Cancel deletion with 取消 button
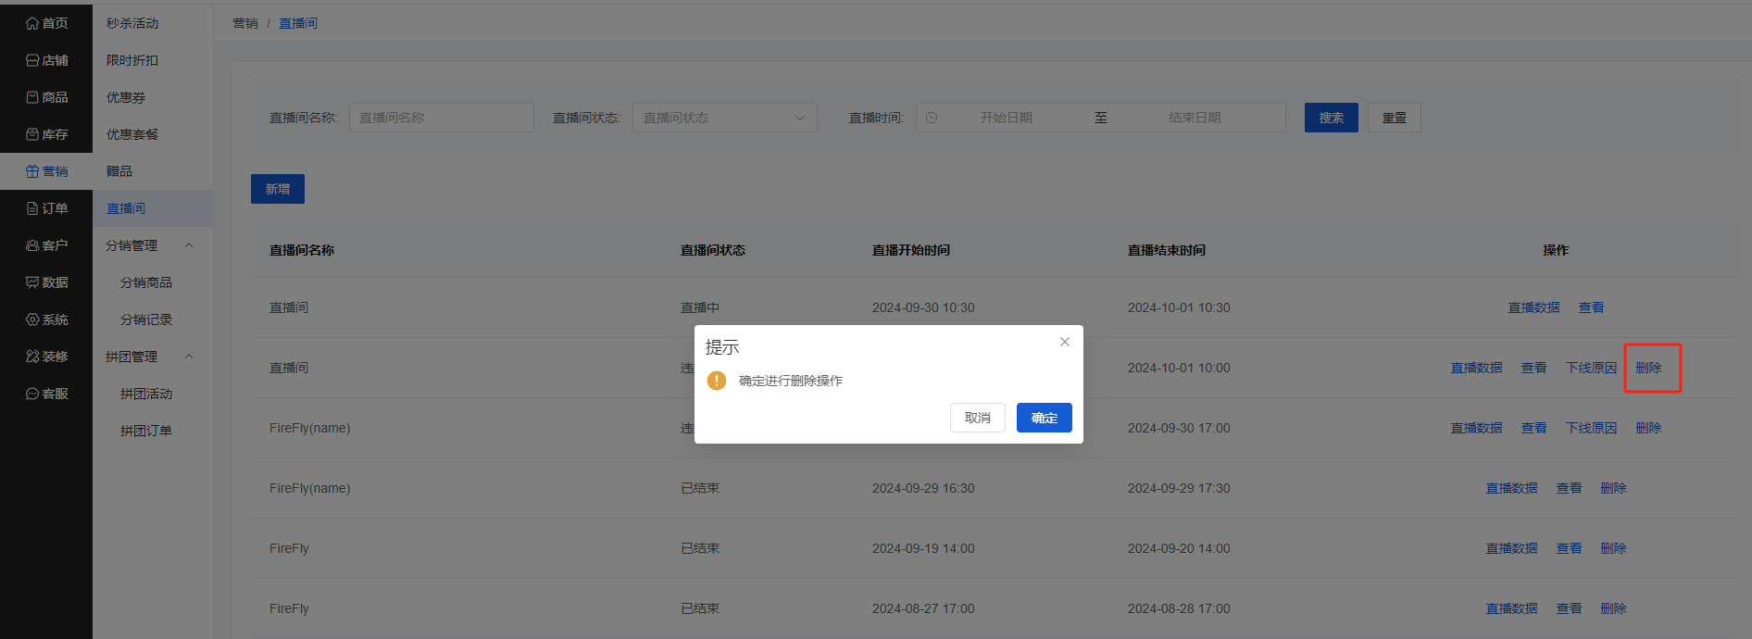The height and width of the screenshot is (639, 1752). click(978, 418)
